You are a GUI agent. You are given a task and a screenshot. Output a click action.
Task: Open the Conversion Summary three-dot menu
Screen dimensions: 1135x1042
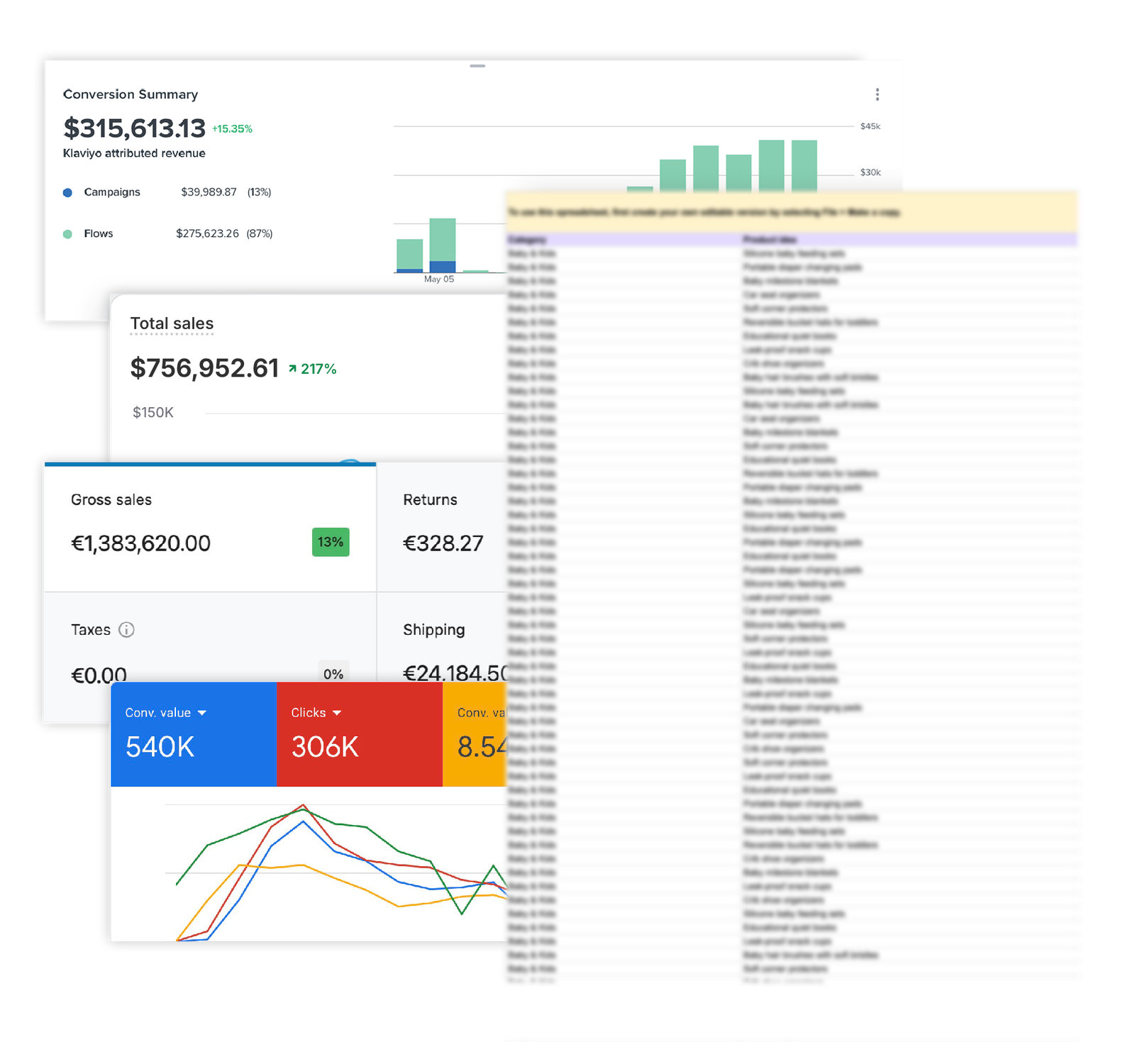pyautogui.click(x=877, y=94)
